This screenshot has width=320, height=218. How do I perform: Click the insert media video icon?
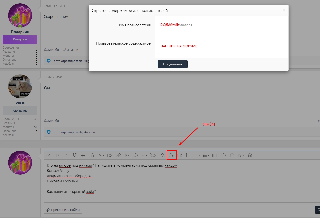coord(180,155)
